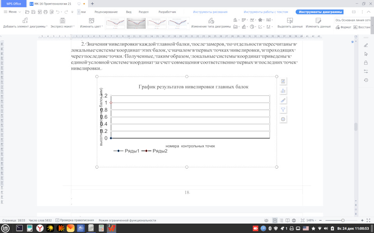Open the sidebar history clock tool
The image size is (374, 233).
click(366, 80)
